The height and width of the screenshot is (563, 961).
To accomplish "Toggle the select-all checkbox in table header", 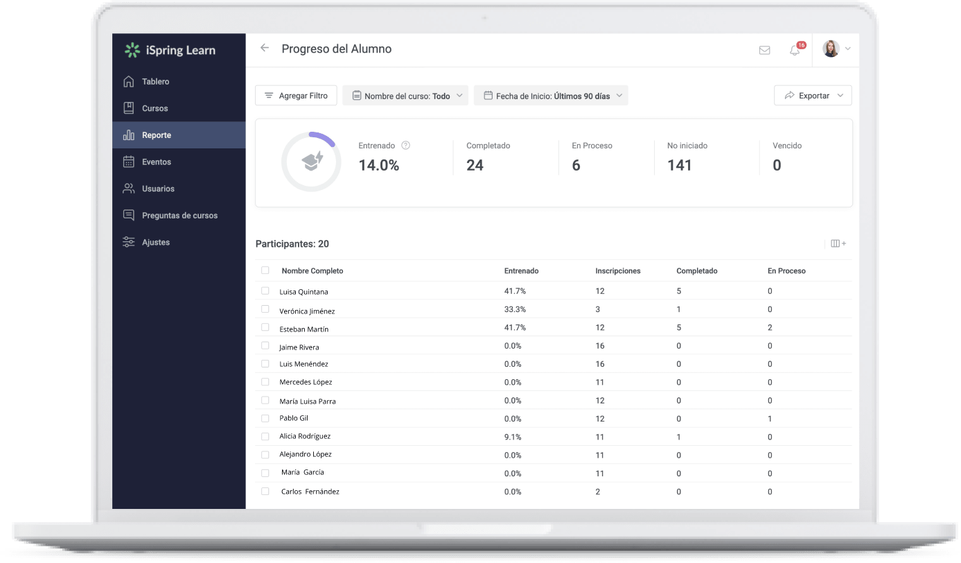I will [265, 270].
